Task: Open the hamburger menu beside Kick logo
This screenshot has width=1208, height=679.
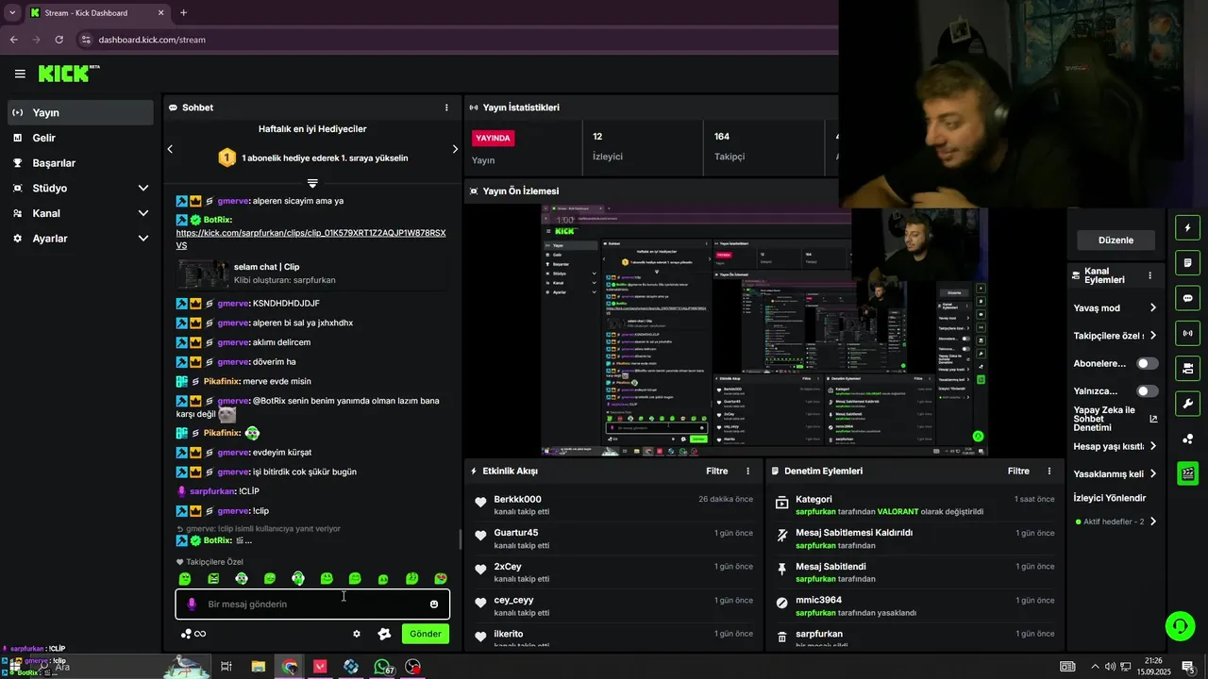Action: pyautogui.click(x=20, y=74)
